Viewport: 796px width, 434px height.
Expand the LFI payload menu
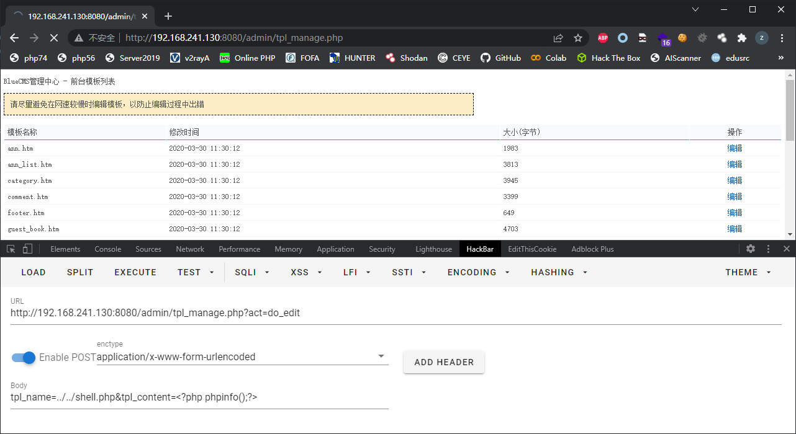coord(357,272)
